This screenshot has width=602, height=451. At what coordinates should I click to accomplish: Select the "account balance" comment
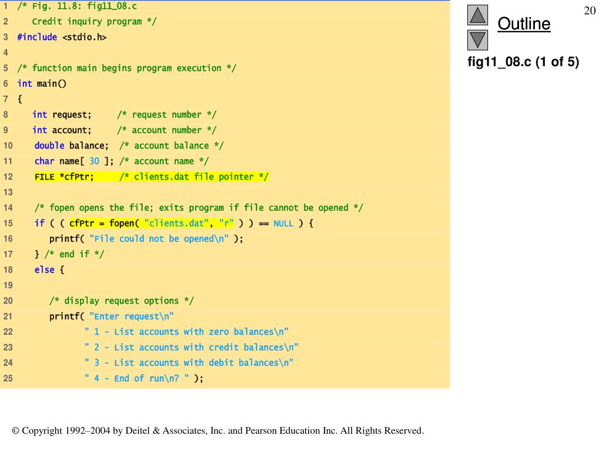[x=171, y=146]
